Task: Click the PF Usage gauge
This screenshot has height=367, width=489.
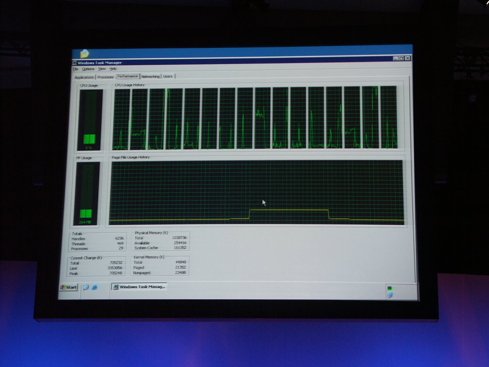Action: (86, 193)
